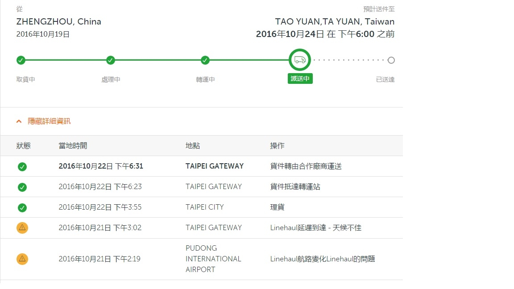Click the green check above 取貨中
The width and height of the screenshot is (514, 289).
21,60
